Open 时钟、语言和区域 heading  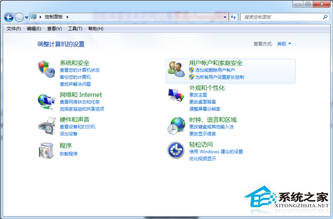213,120
